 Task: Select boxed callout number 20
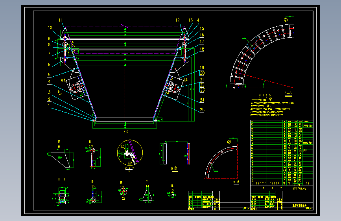pyautogui.click(x=202, y=73)
